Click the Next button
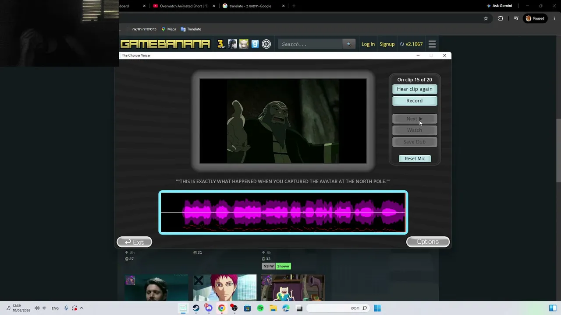561x315 pixels. pos(415,119)
